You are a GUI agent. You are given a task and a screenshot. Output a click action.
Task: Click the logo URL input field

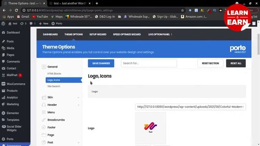(191, 107)
